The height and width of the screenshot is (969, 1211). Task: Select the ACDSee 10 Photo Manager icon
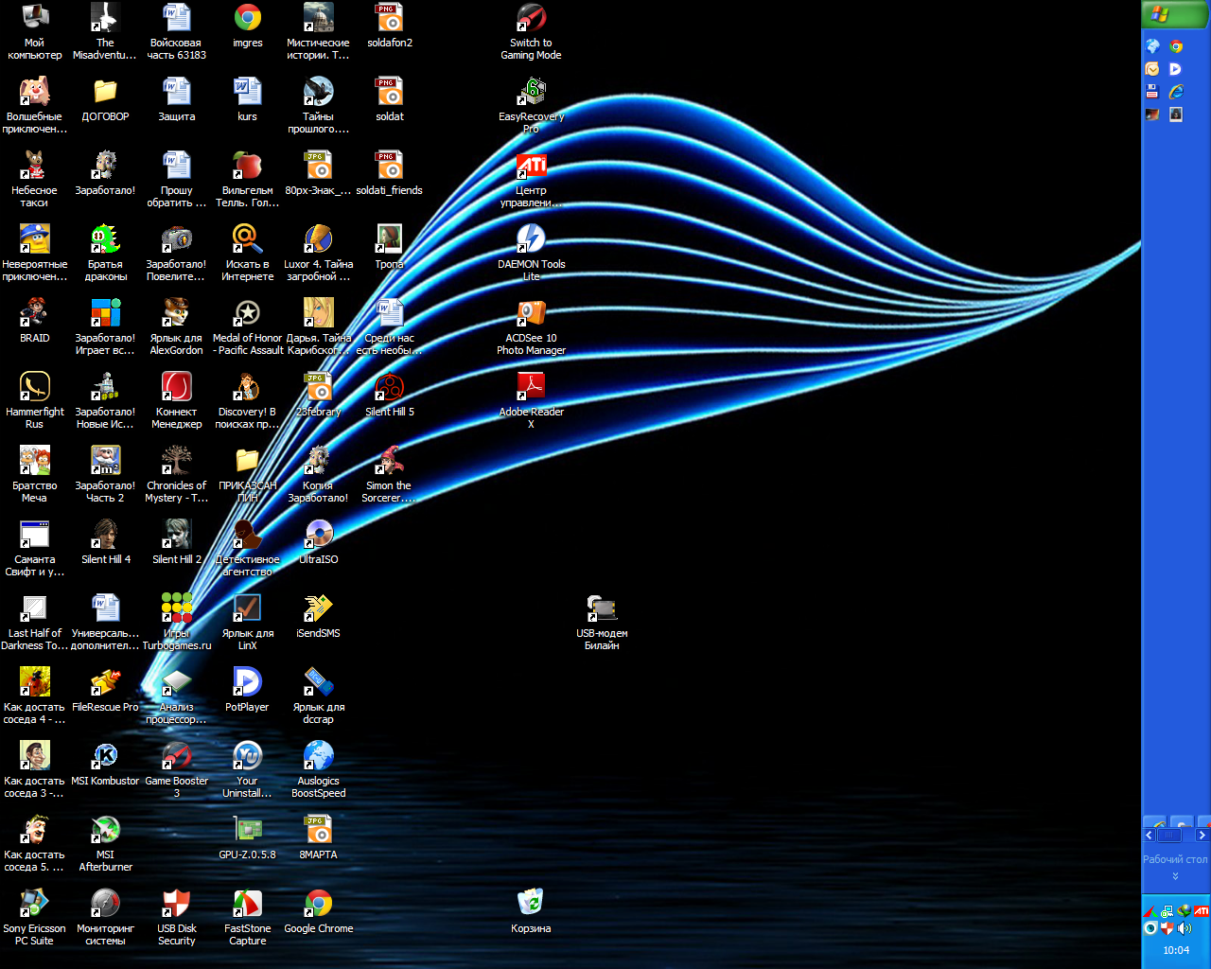531,313
